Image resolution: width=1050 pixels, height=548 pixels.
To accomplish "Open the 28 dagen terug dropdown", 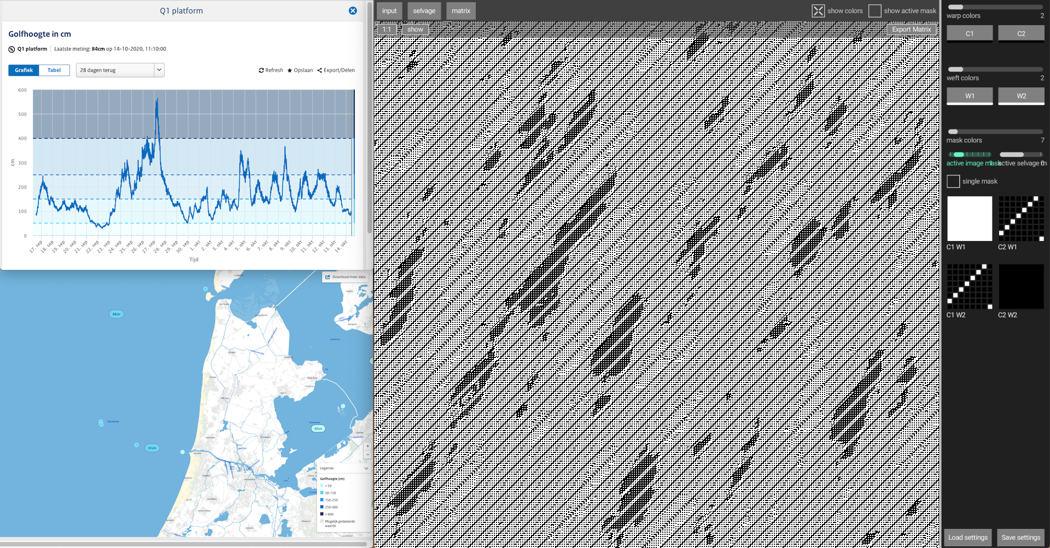I will click(120, 70).
